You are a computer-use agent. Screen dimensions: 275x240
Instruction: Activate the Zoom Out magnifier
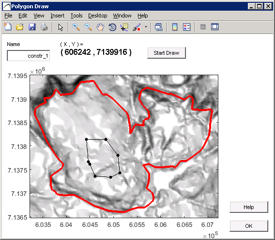88,27
